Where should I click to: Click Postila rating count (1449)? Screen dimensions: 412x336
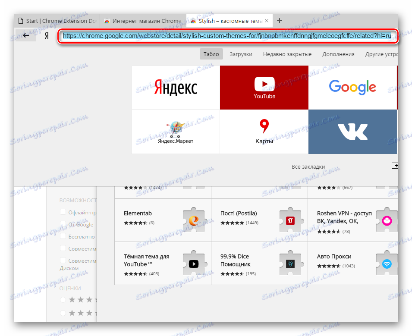pos(252,223)
